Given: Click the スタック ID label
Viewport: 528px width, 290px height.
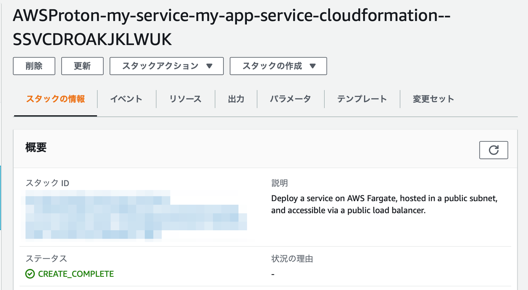Looking at the screenshot, I should click(x=47, y=183).
